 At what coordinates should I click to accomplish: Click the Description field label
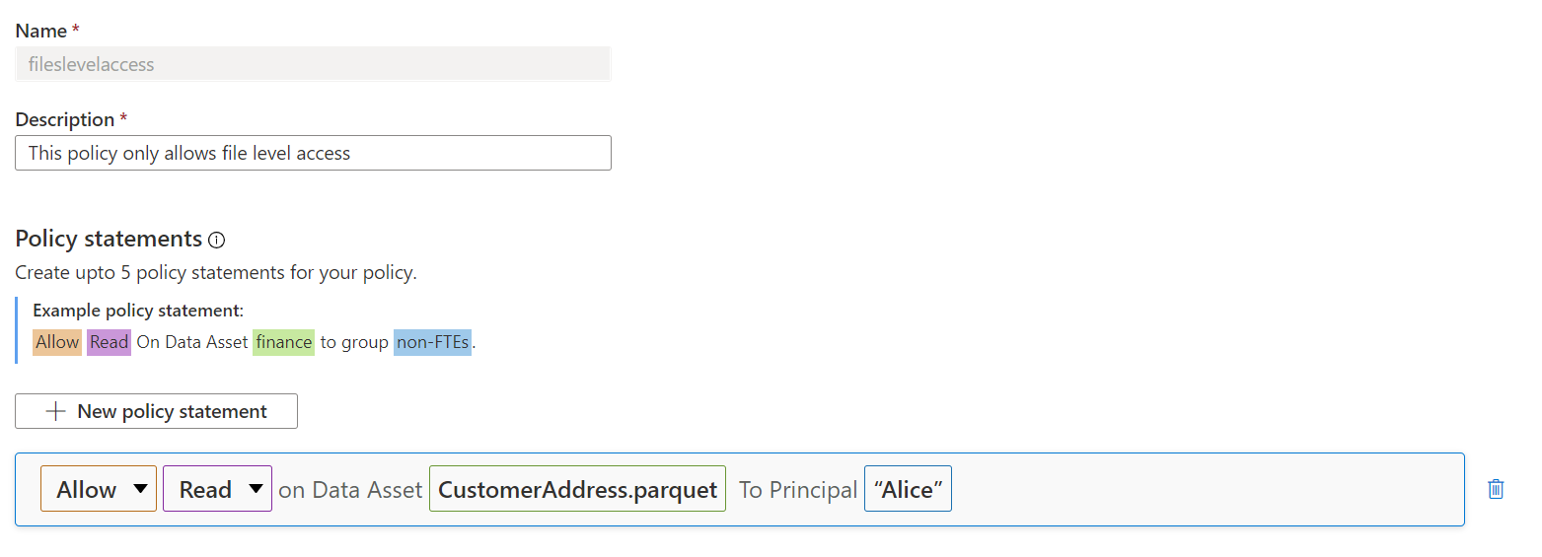click(65, 119)
